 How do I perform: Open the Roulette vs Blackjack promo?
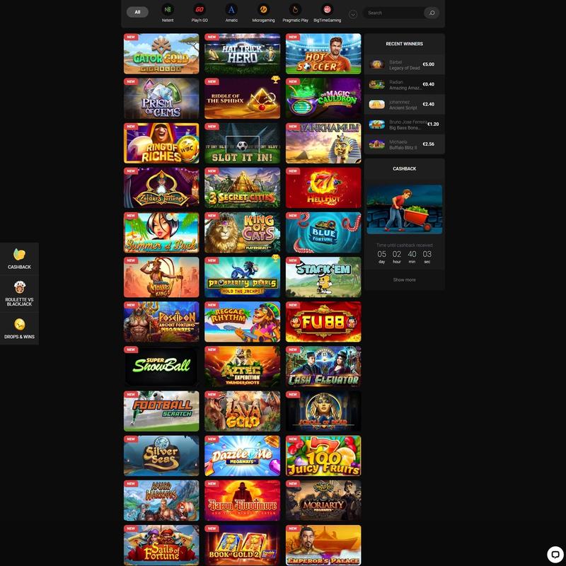coord(20,294)
